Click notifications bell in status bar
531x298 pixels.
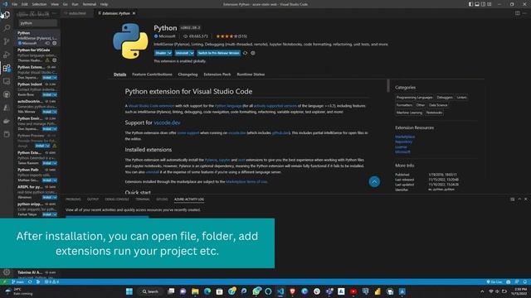[524, 281]
